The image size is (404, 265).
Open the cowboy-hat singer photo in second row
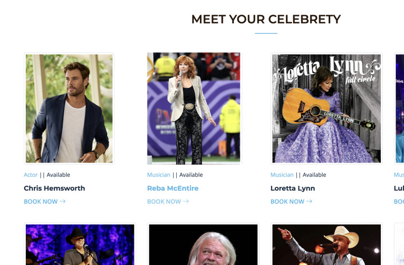(x=326, y=245)
